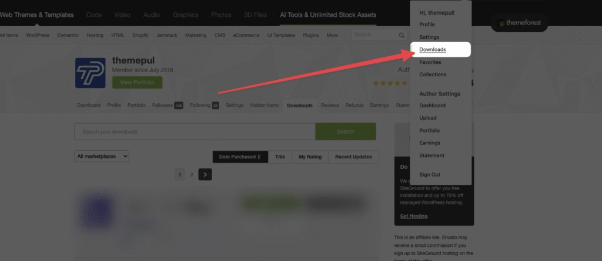The height and width of the screenshot is (261, 602).
Task: Click the green Search button
Action: [x=346, y=131]
